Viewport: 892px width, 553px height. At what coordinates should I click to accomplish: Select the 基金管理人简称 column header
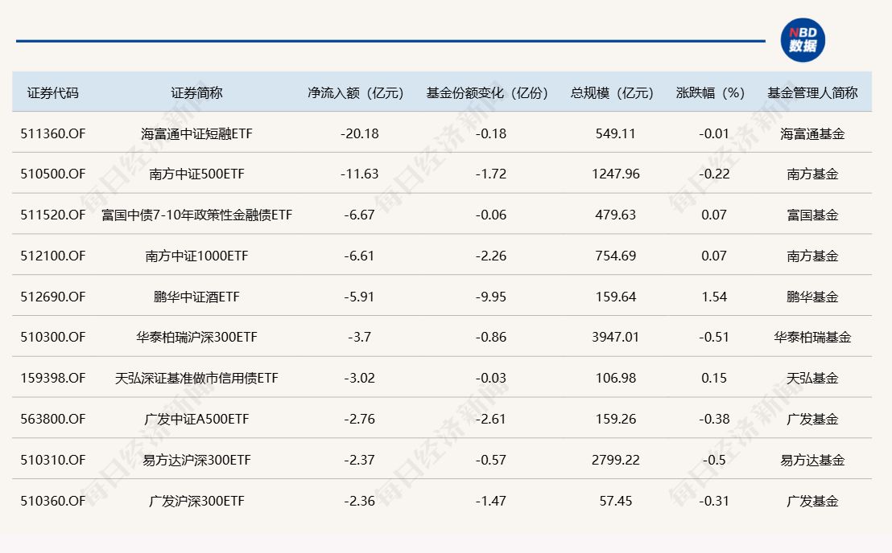click(x=812, y=92)
